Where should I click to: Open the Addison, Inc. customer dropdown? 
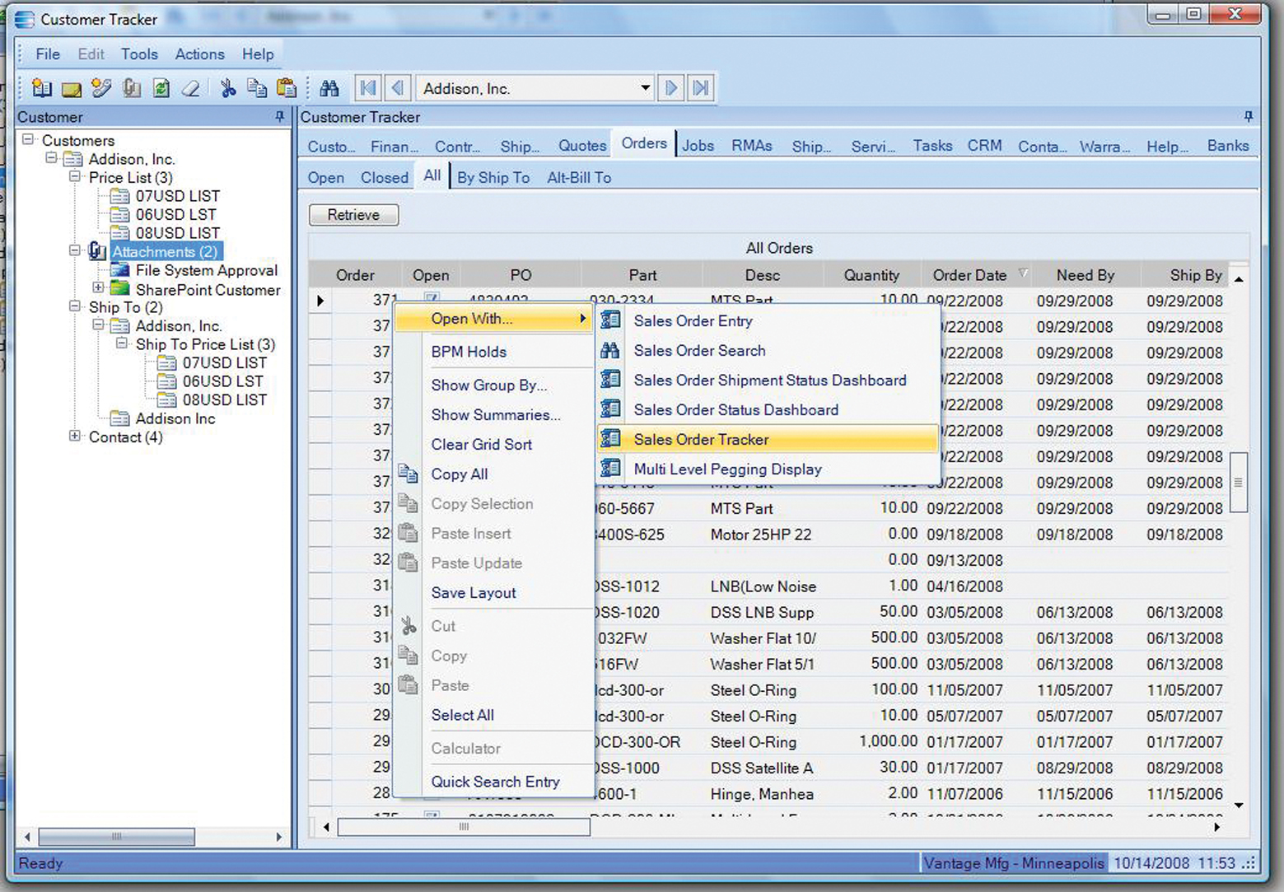(645, 88)
